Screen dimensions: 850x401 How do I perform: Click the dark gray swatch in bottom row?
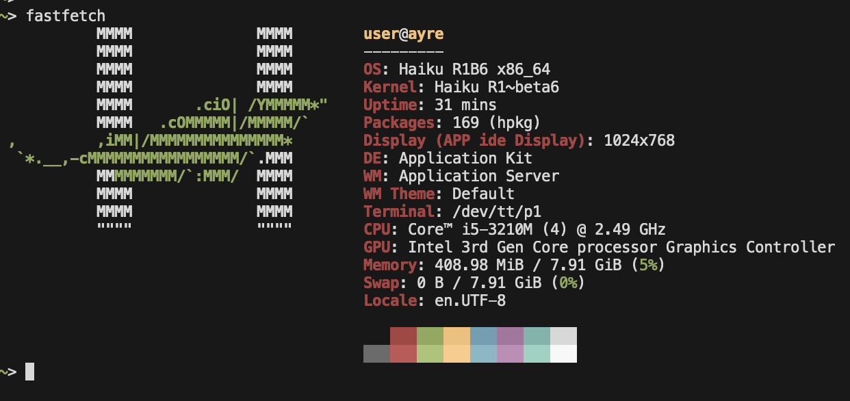376,354
